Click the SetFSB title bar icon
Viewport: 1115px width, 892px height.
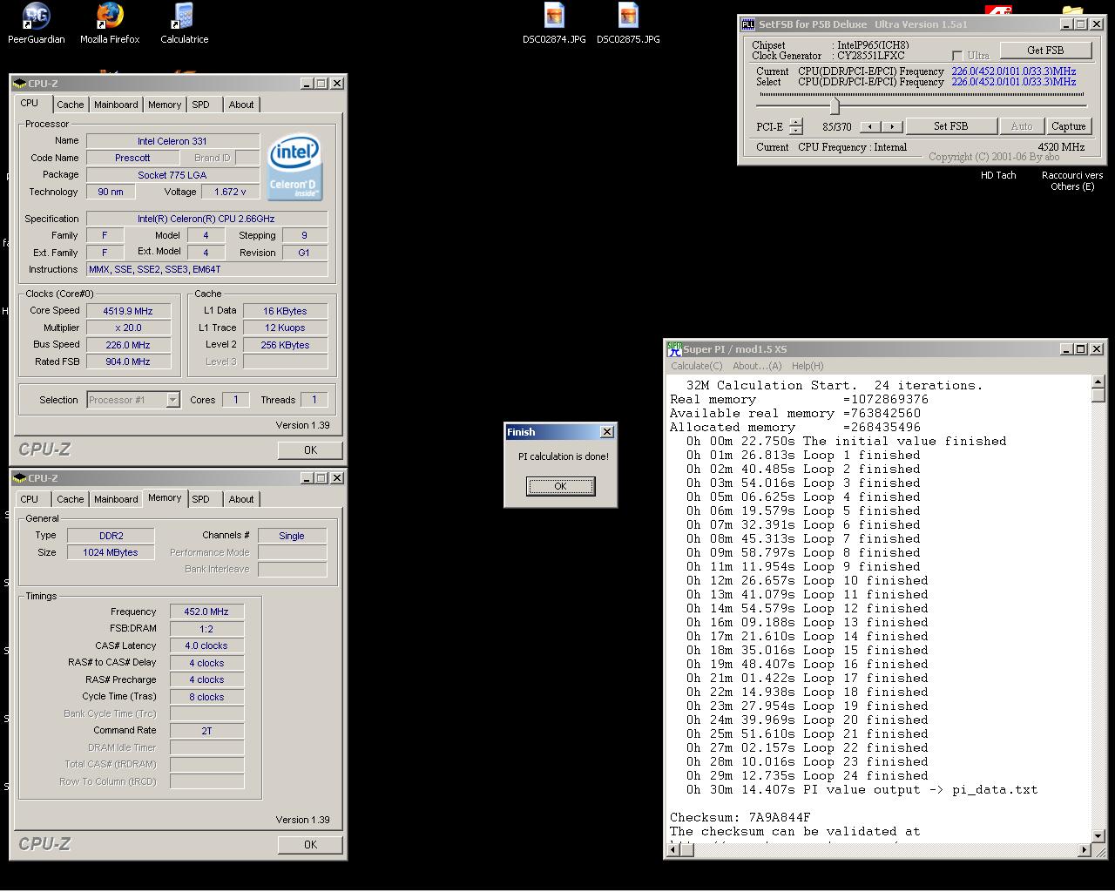(748, 24)
